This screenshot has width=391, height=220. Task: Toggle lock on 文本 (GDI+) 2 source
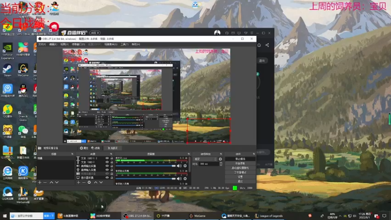[111, 158]
